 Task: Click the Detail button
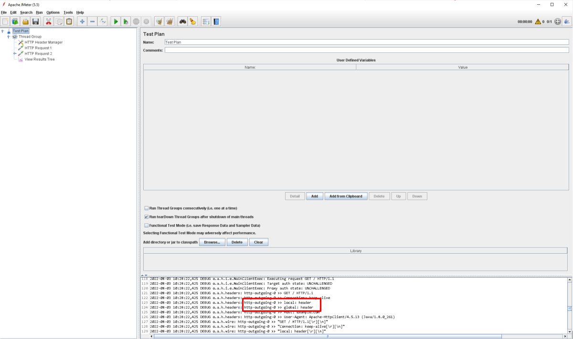click(x=295, y=196)
